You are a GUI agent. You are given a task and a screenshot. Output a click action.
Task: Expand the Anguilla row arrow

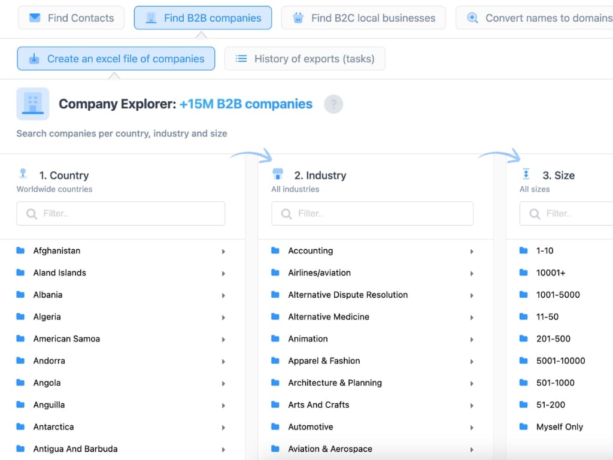point(223,405)
